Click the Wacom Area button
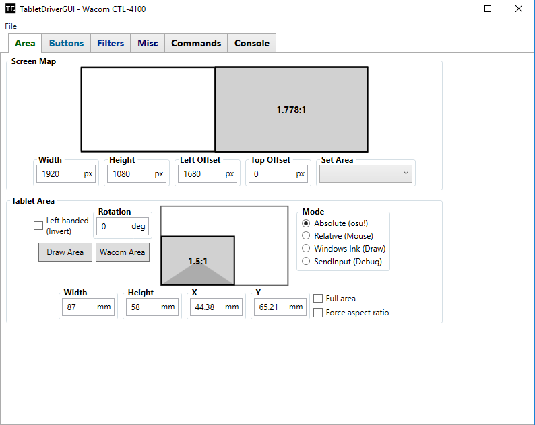535x425 pixels. tap(123, 252)
